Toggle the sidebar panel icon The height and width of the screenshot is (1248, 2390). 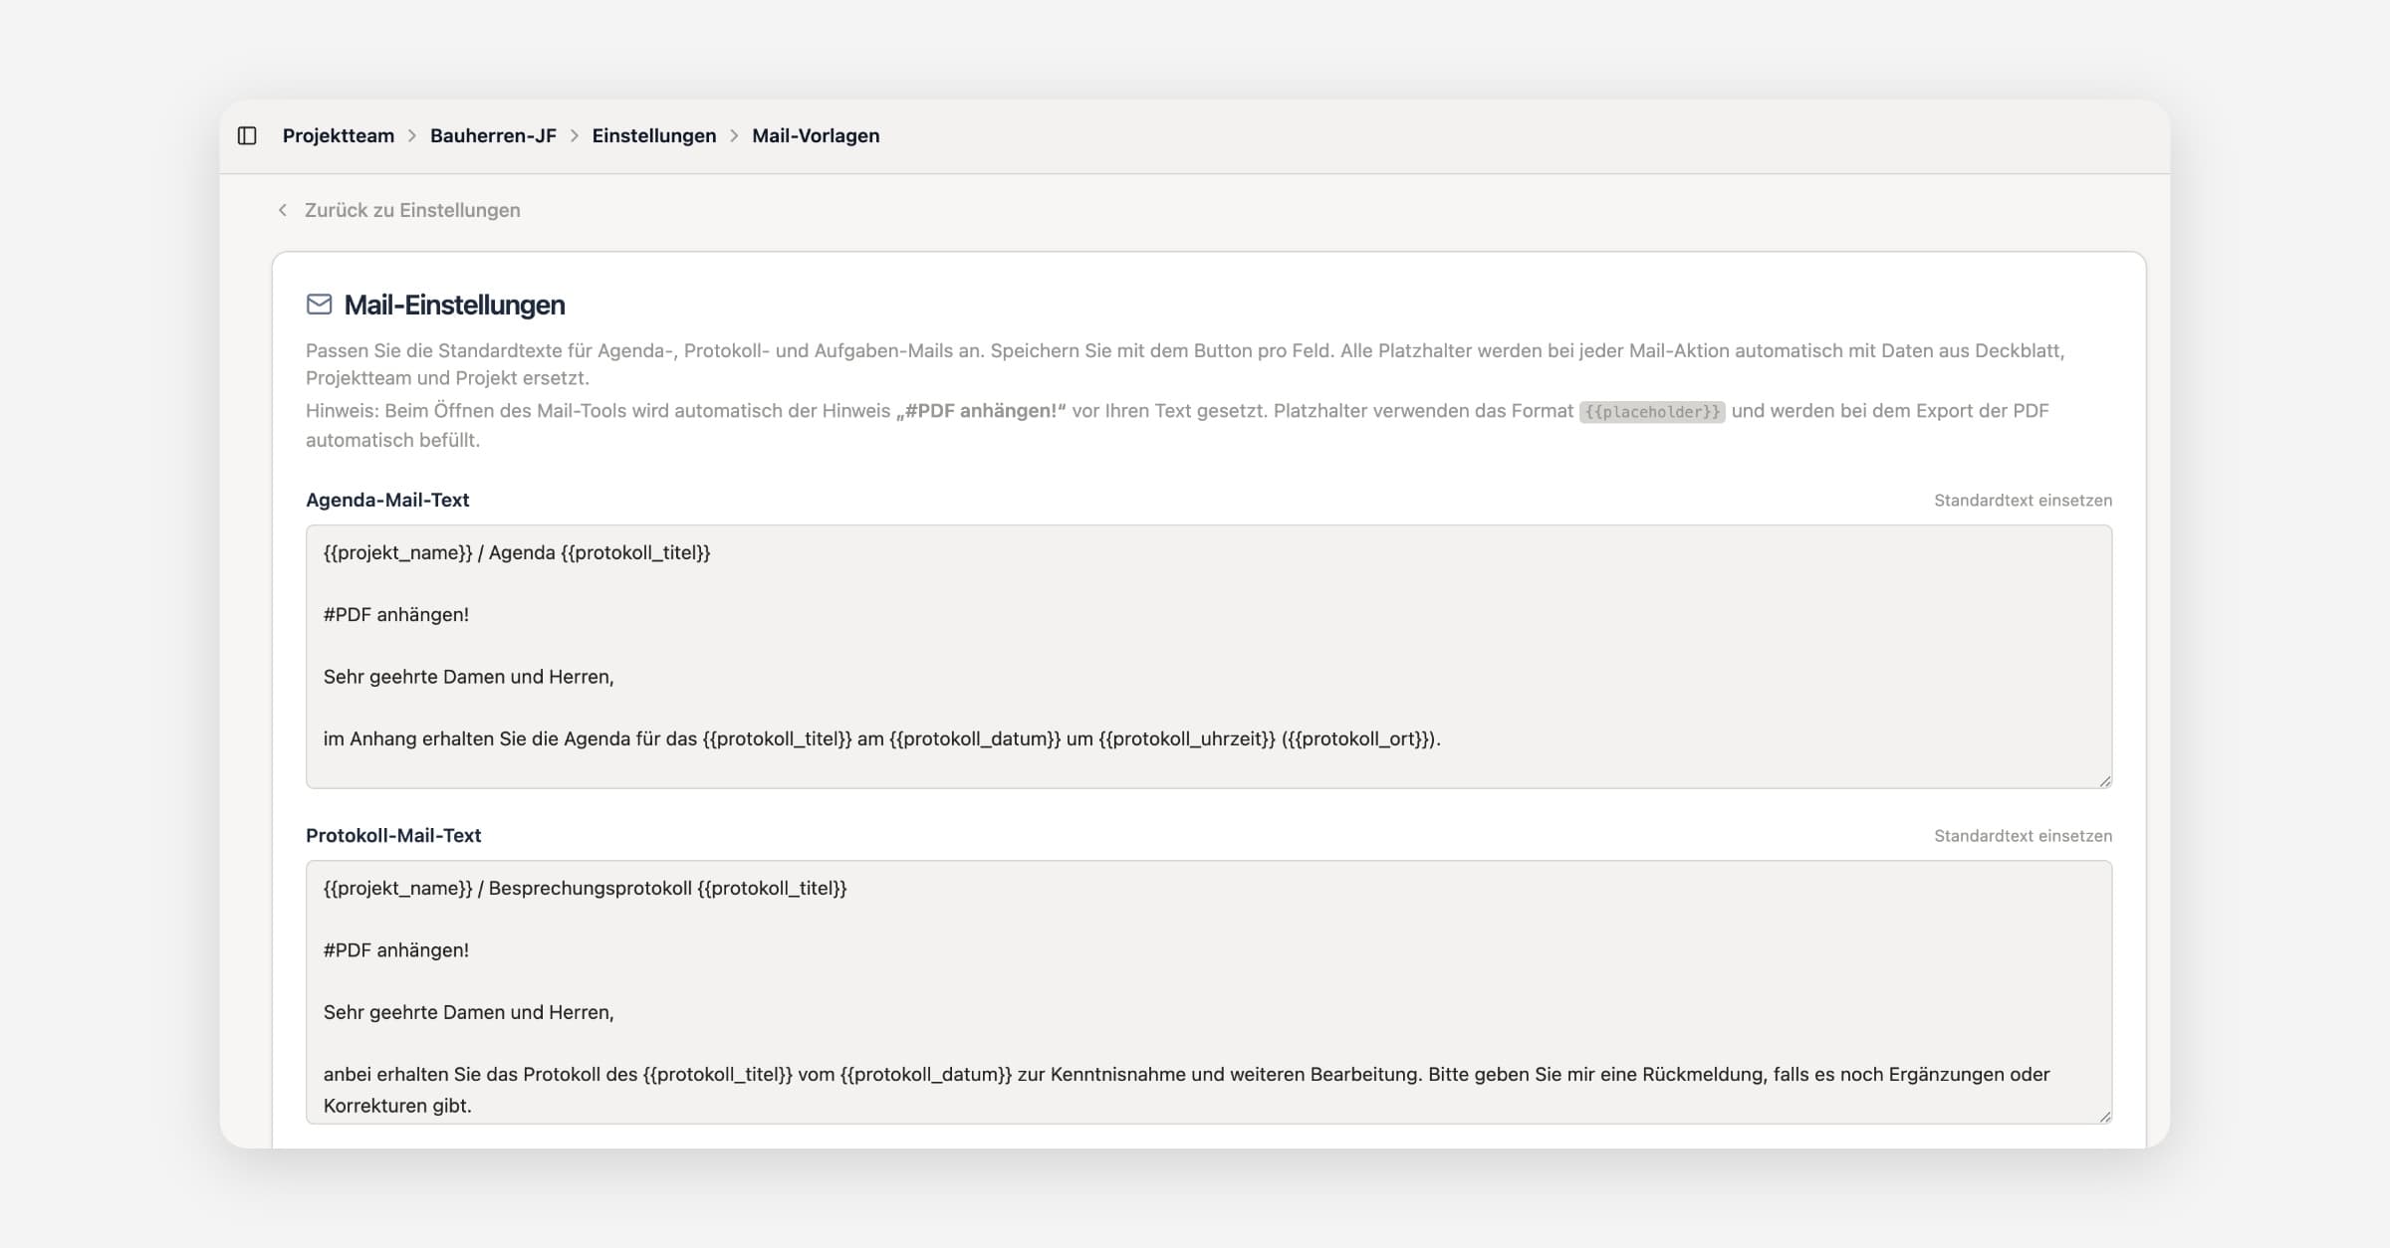click(247, 135)
